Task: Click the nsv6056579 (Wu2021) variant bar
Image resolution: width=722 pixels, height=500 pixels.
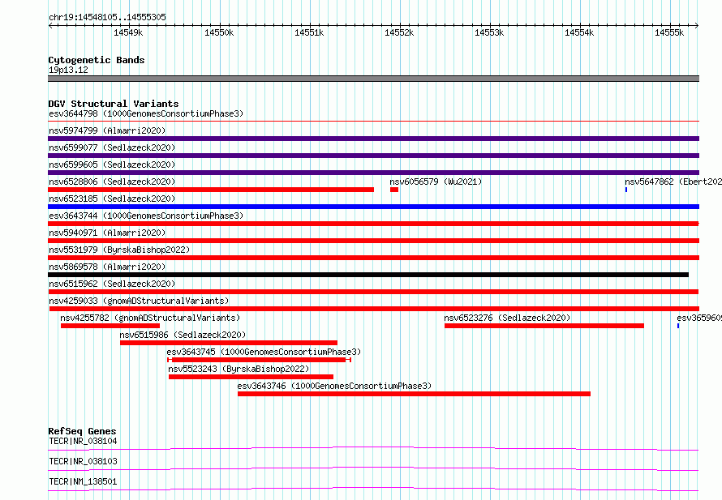Action: (x=394, y=190)
